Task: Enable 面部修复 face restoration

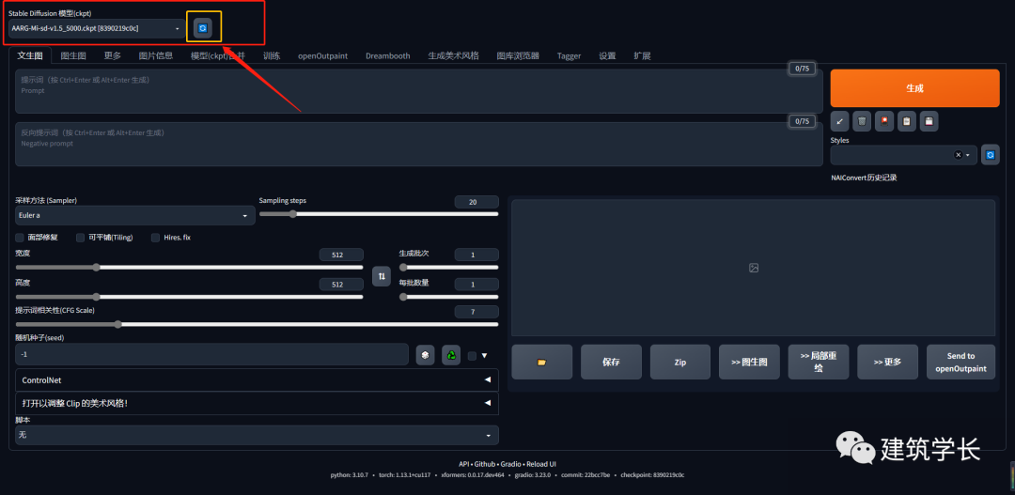Action: coord(20,238)
